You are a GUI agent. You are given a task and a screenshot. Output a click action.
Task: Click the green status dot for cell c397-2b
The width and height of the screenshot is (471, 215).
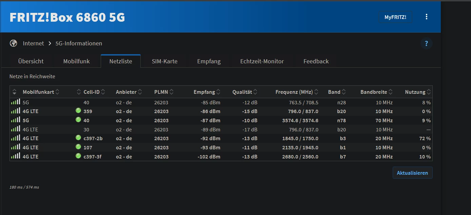click(x=78, y=138)
